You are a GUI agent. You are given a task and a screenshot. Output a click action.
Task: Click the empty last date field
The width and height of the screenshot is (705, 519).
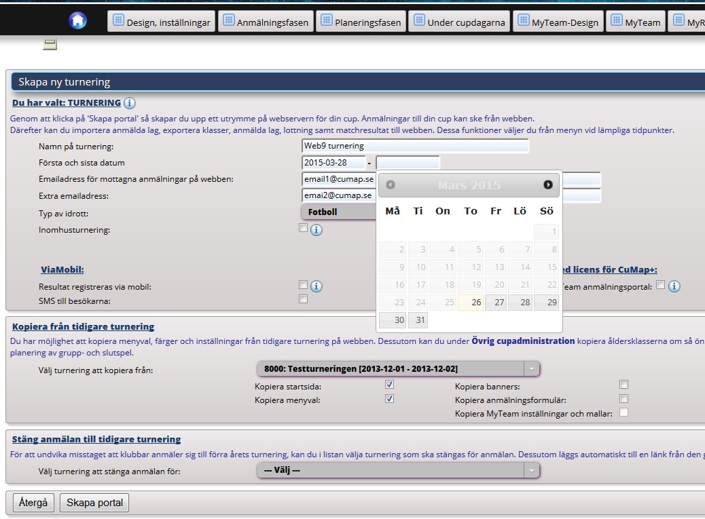pos(408,163)
